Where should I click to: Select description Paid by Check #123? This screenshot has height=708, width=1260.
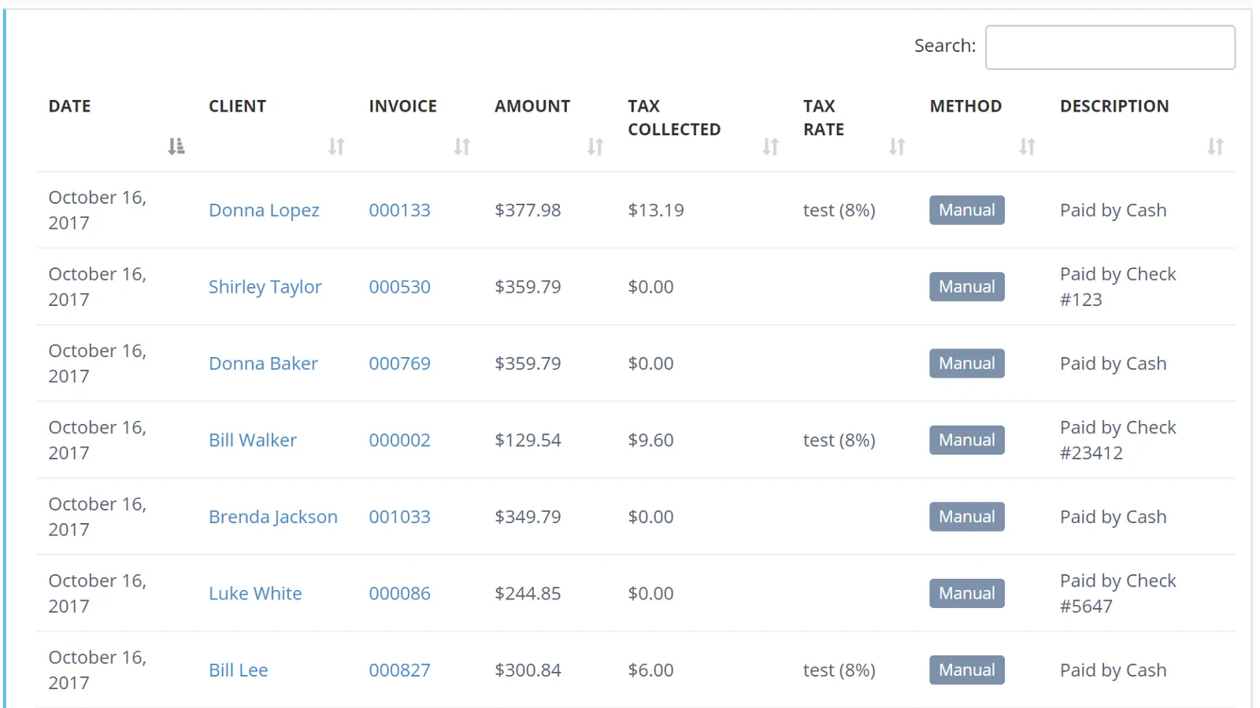point(1118,287)
